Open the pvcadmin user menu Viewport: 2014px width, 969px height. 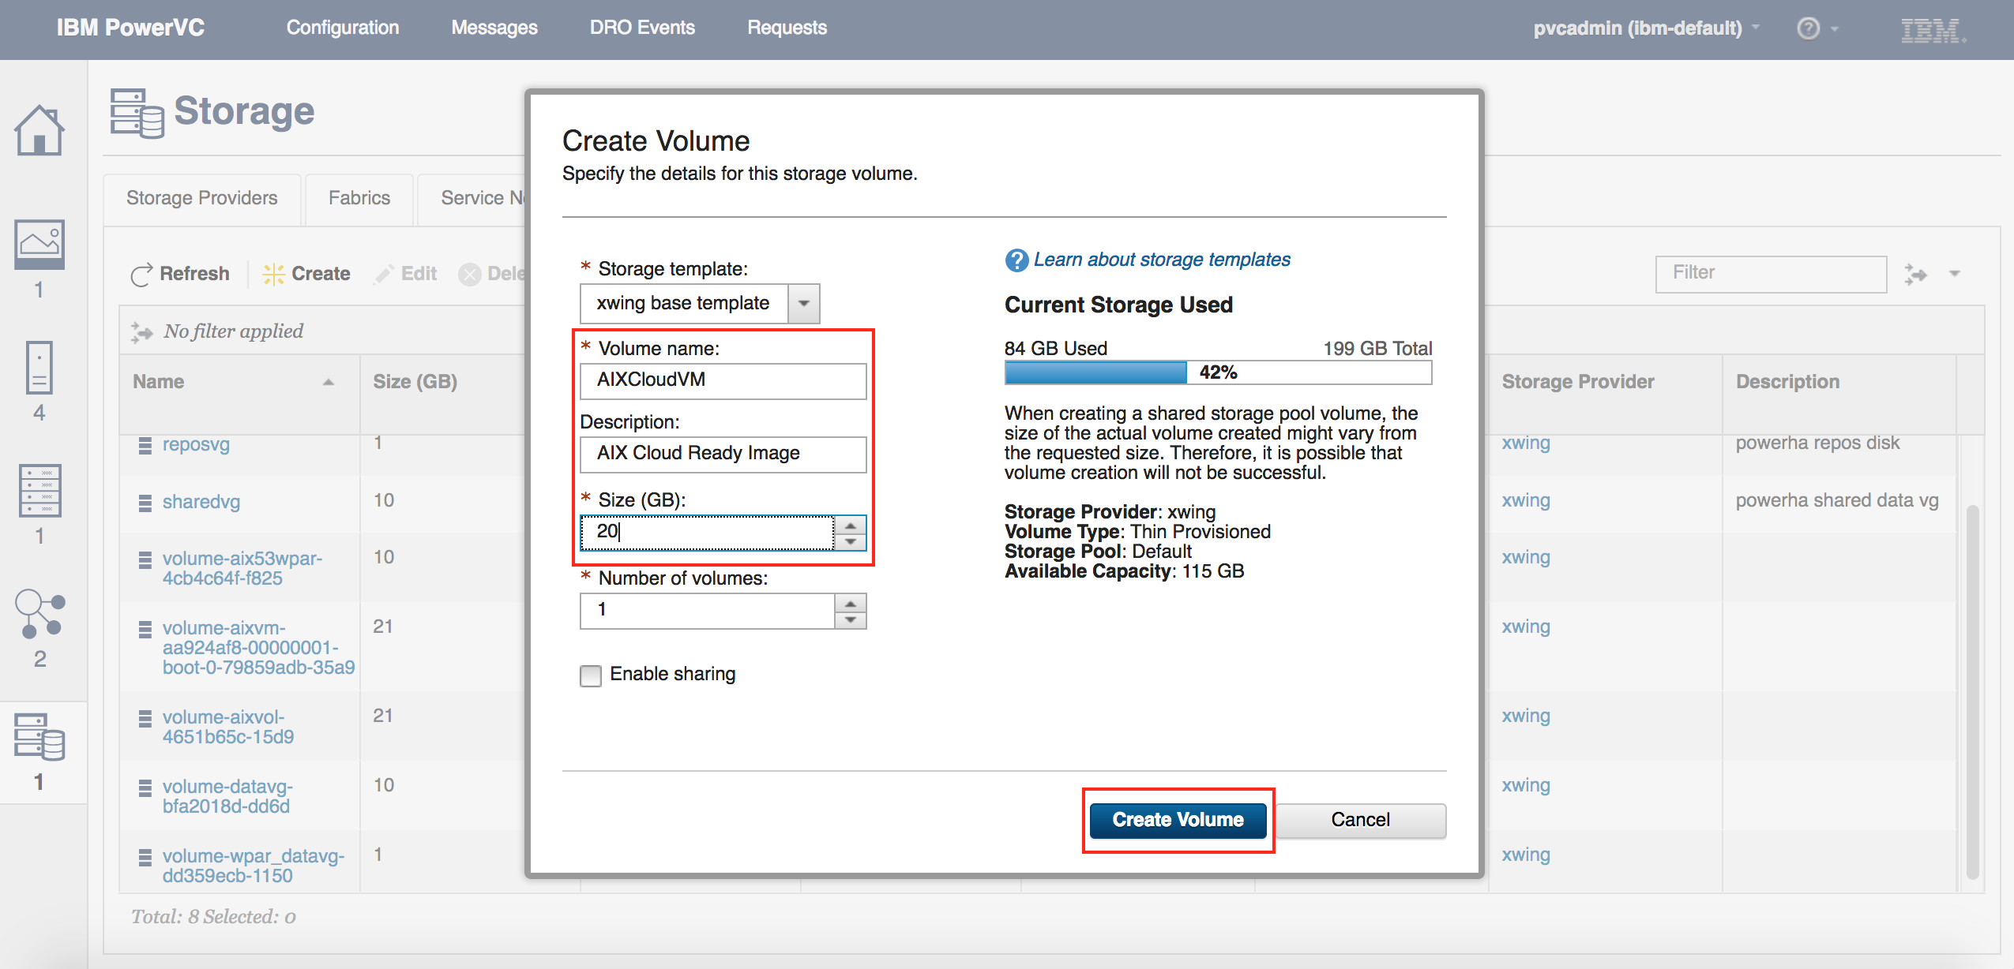click(x=1646, y=28)
